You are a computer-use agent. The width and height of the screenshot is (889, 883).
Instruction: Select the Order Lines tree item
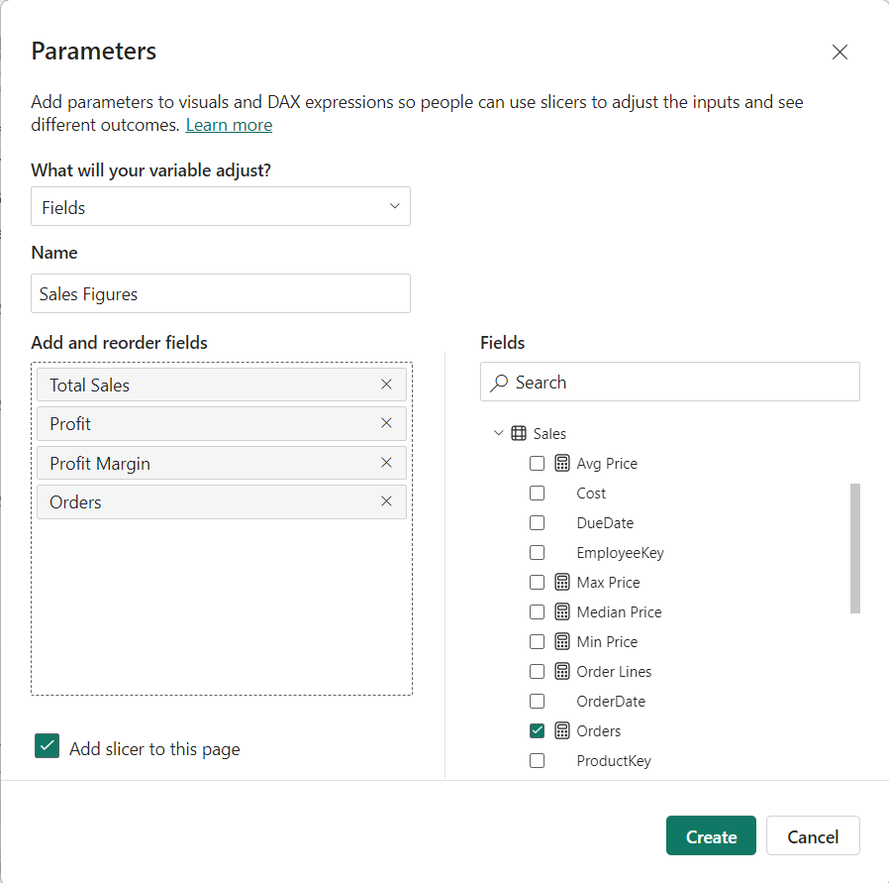[614, 671]
